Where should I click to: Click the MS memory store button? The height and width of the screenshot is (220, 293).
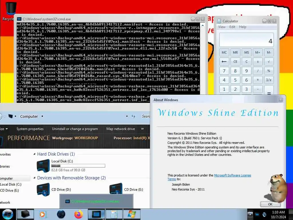[246, 52]
